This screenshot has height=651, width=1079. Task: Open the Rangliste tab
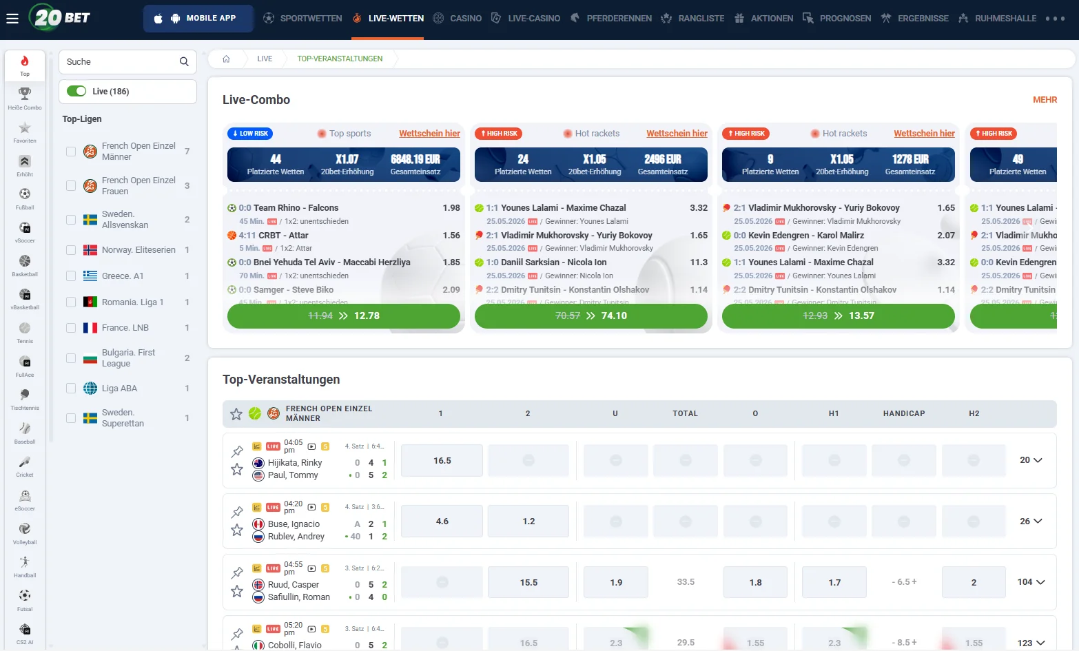click(692, 19)
